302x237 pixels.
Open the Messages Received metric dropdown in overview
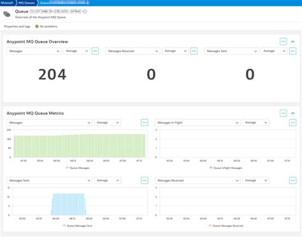[133, 51]
